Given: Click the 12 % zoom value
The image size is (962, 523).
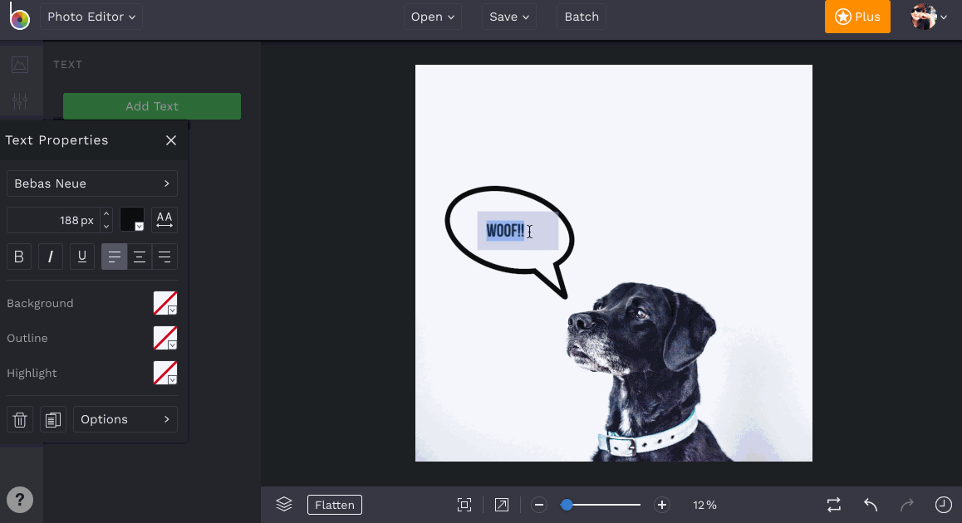Looking at the screenshot, I should [705, 506].
